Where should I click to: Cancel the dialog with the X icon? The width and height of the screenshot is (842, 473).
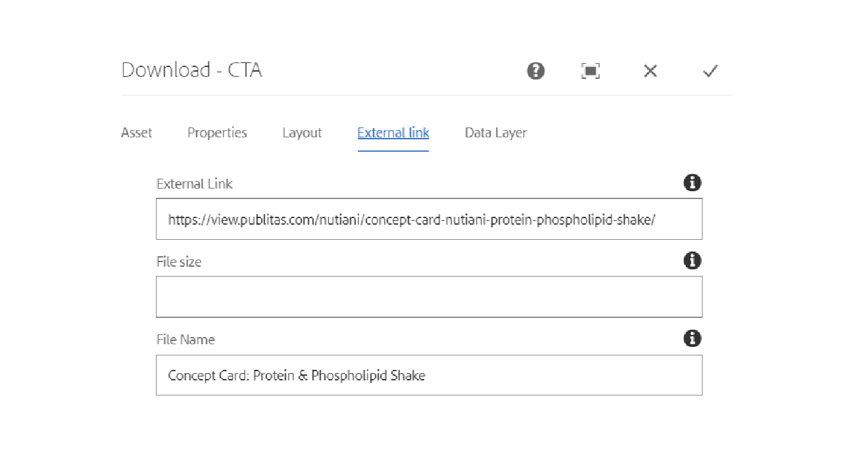pyautogui.click(x=650, y=71)
